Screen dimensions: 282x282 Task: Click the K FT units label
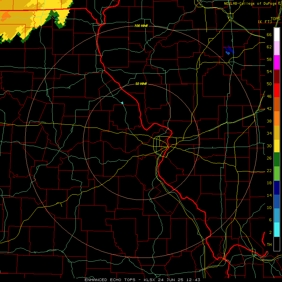(265, 22)
